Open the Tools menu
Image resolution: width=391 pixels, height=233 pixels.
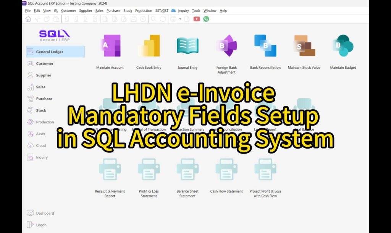tap(196, 11)
